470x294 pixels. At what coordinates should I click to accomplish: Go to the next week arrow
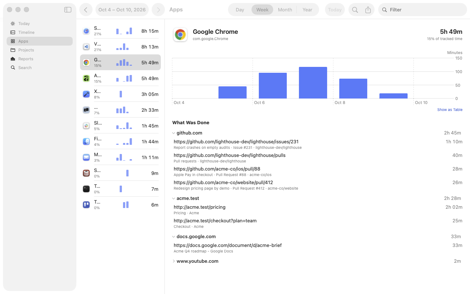(158, 10)
